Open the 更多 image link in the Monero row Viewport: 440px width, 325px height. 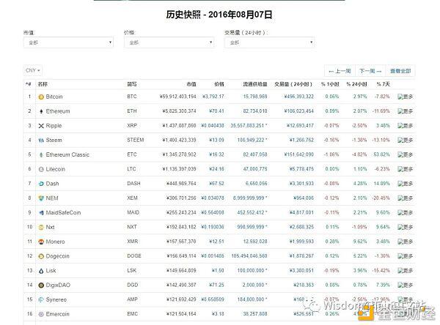[406, 242]
